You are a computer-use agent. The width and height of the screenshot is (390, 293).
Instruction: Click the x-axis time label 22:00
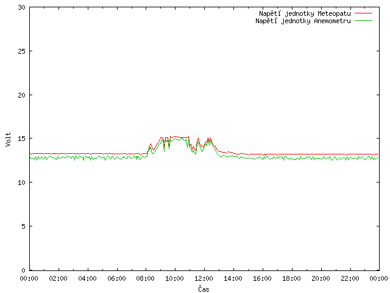[350, 278]
